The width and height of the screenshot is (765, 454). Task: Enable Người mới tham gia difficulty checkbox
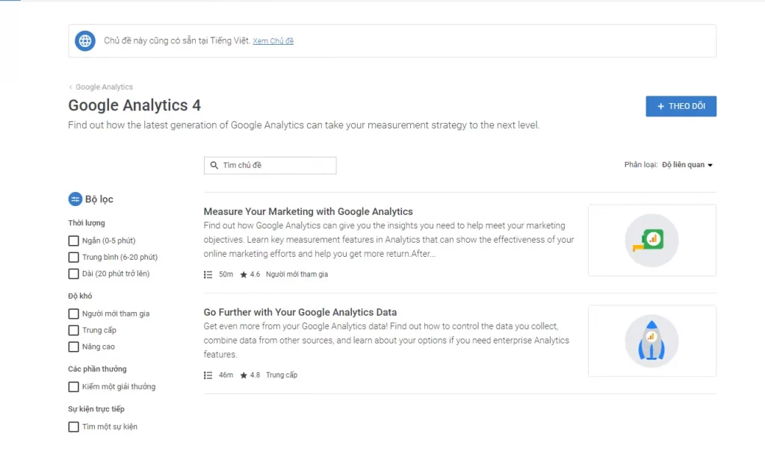coord(74,314)
